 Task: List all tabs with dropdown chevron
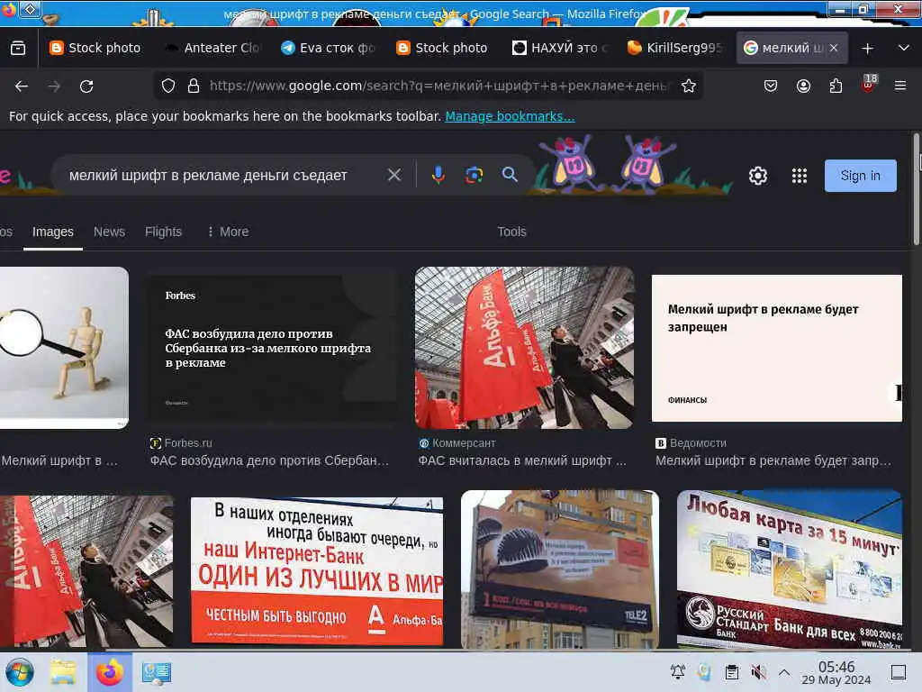click(904, 48)
